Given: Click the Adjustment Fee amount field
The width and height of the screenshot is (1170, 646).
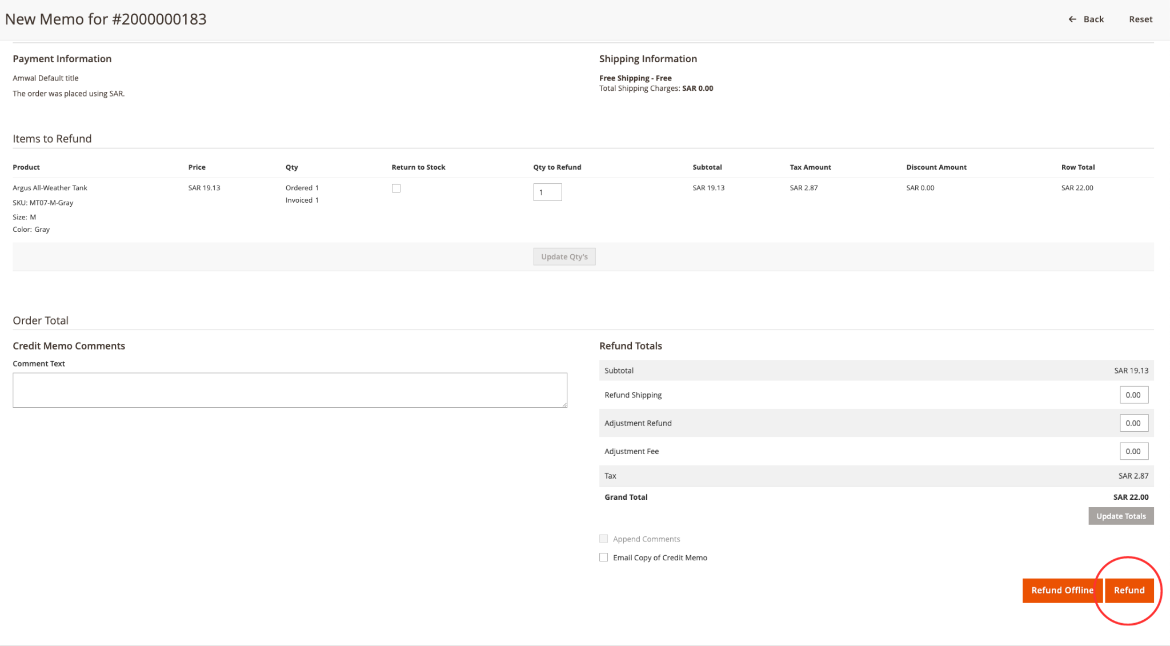Looking at the screenshot, I should pos(1133,451).
